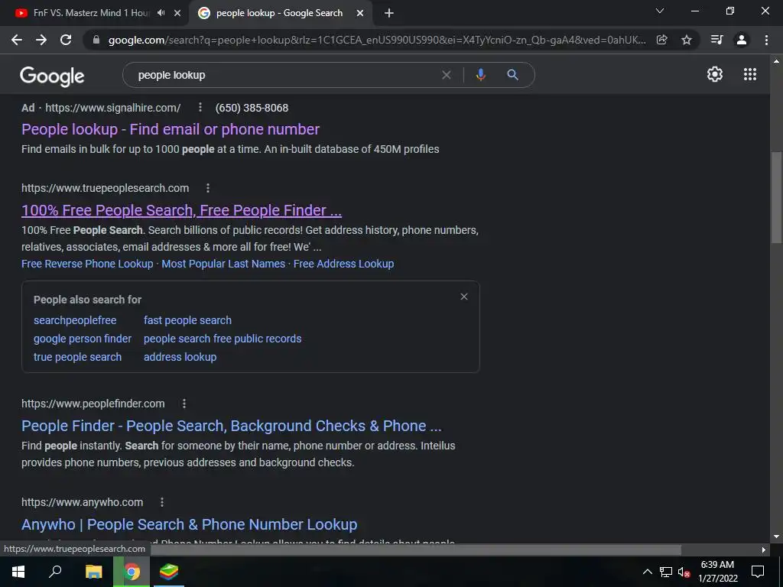Viewport: 783px width, 587px height.
Task: Open the network icon in system tray
Action: pos(666,572)
